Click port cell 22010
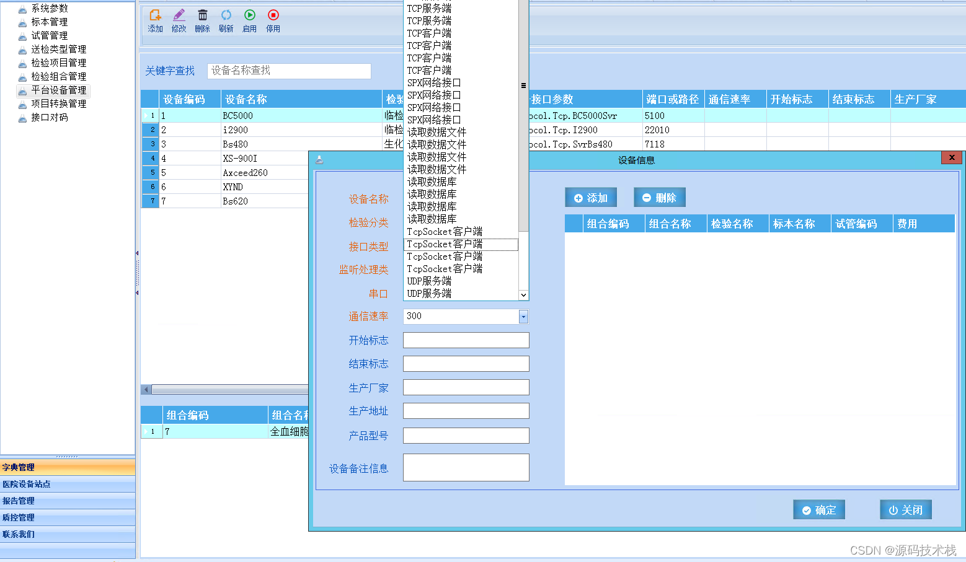Image resolution: width=966 pixels, height=562 pixels. pyautogui.click(x=673, y=130)
